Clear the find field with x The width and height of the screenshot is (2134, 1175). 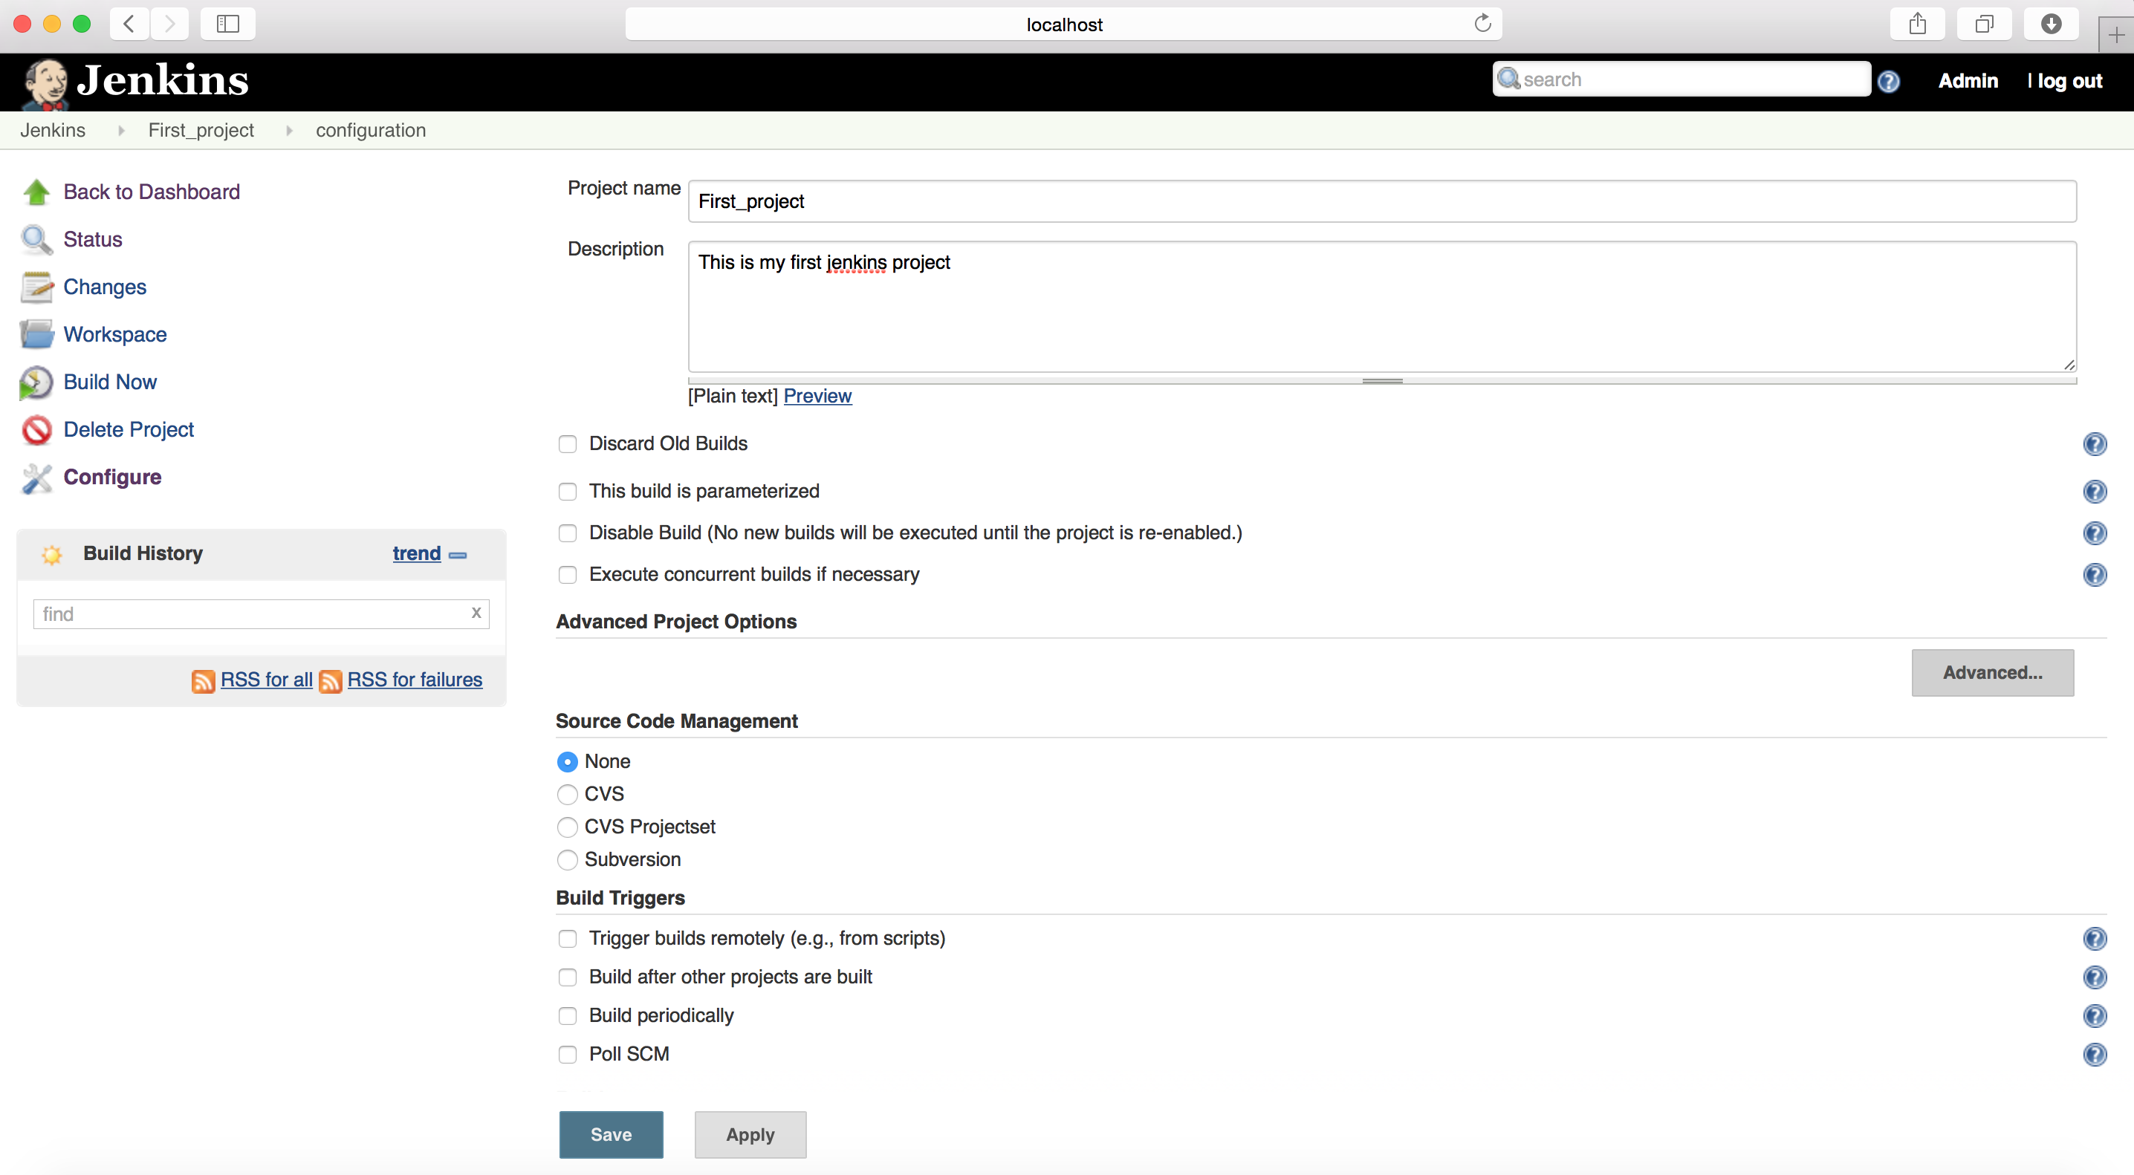(x=476, y=613)
